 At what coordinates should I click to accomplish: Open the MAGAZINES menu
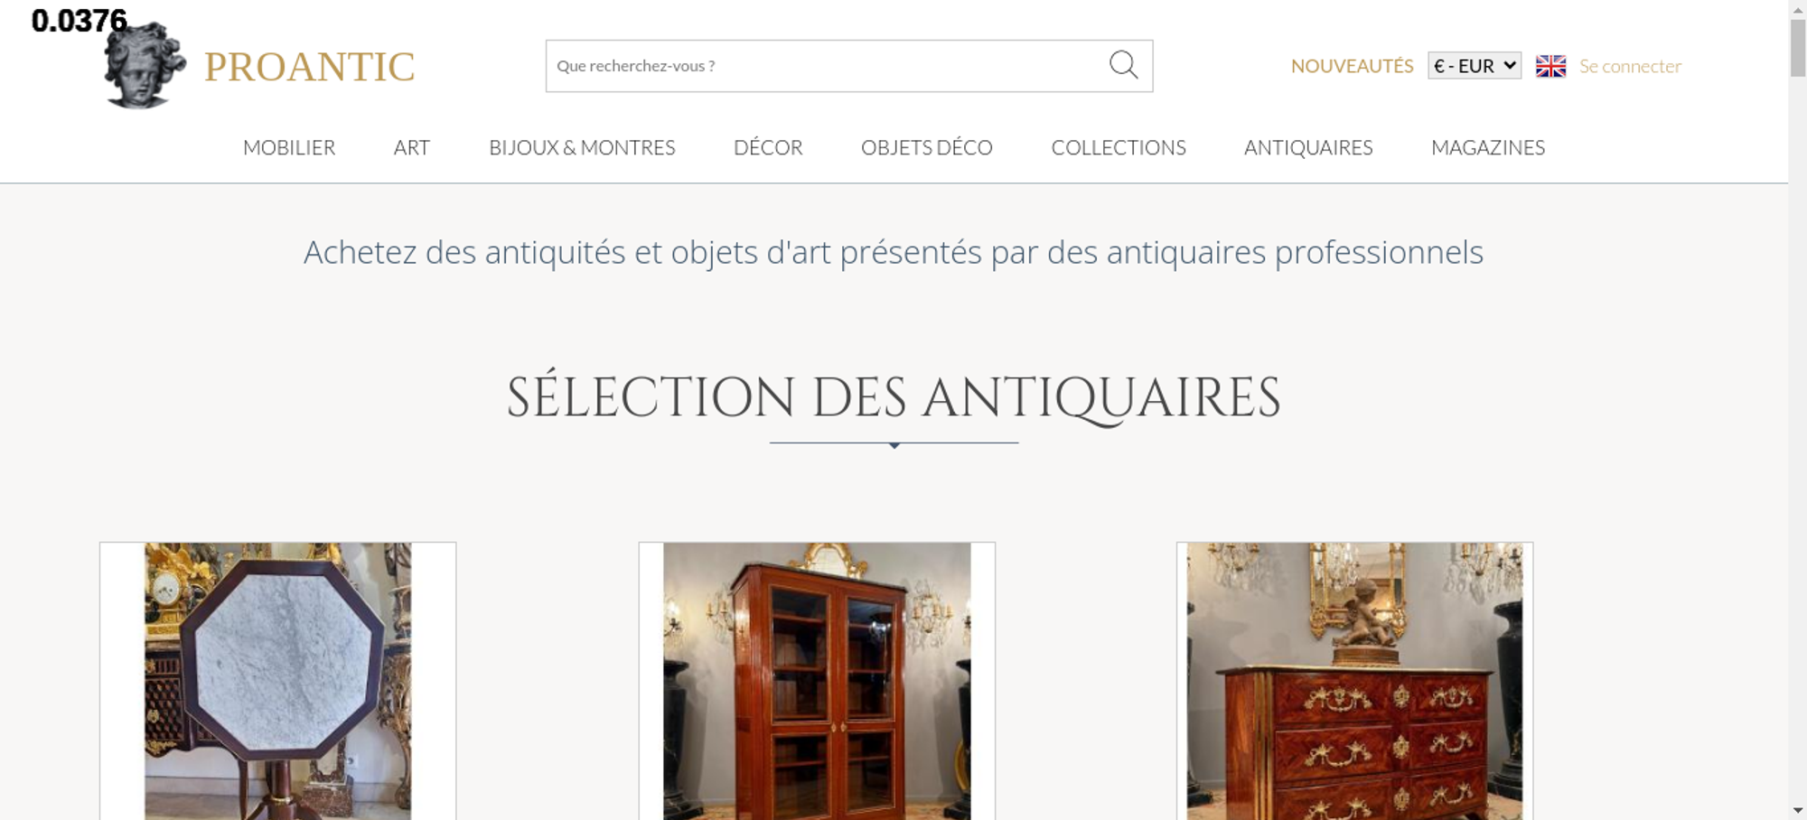(1488, 147)
